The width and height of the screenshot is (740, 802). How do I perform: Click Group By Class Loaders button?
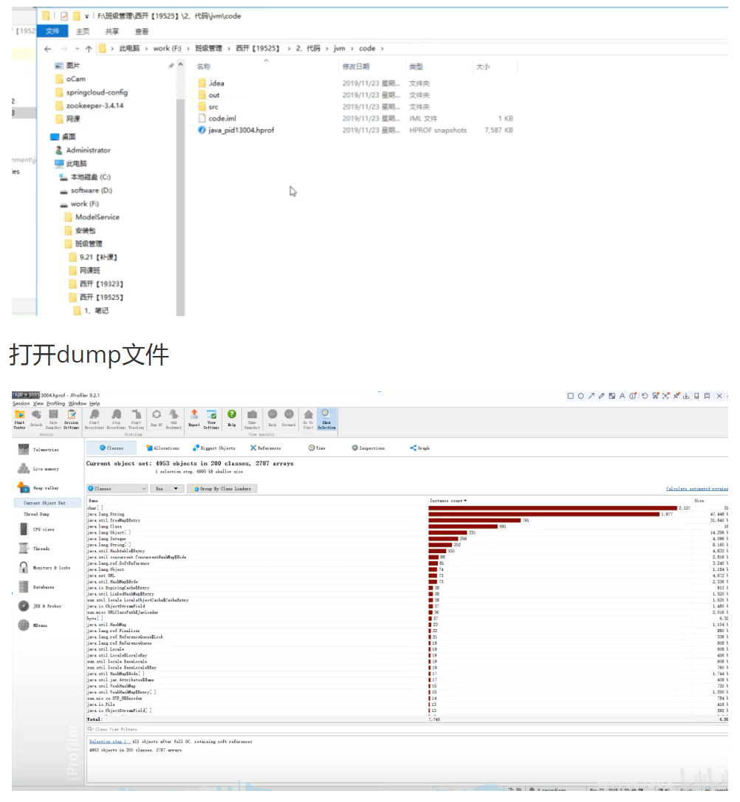click(222, 488)
